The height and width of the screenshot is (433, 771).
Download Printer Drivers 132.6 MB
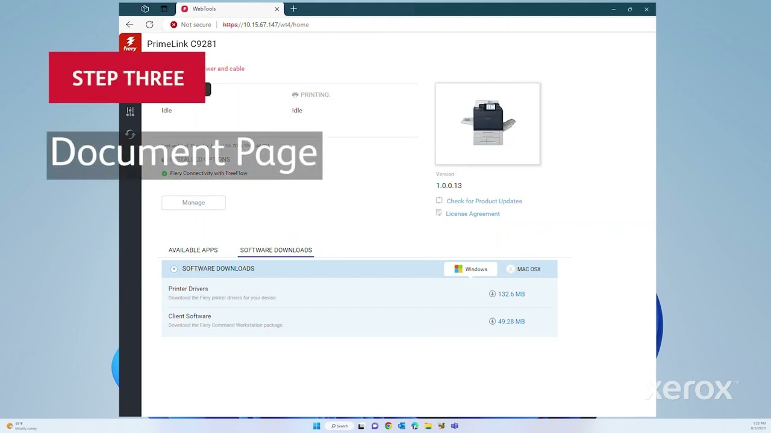[507, 294]
